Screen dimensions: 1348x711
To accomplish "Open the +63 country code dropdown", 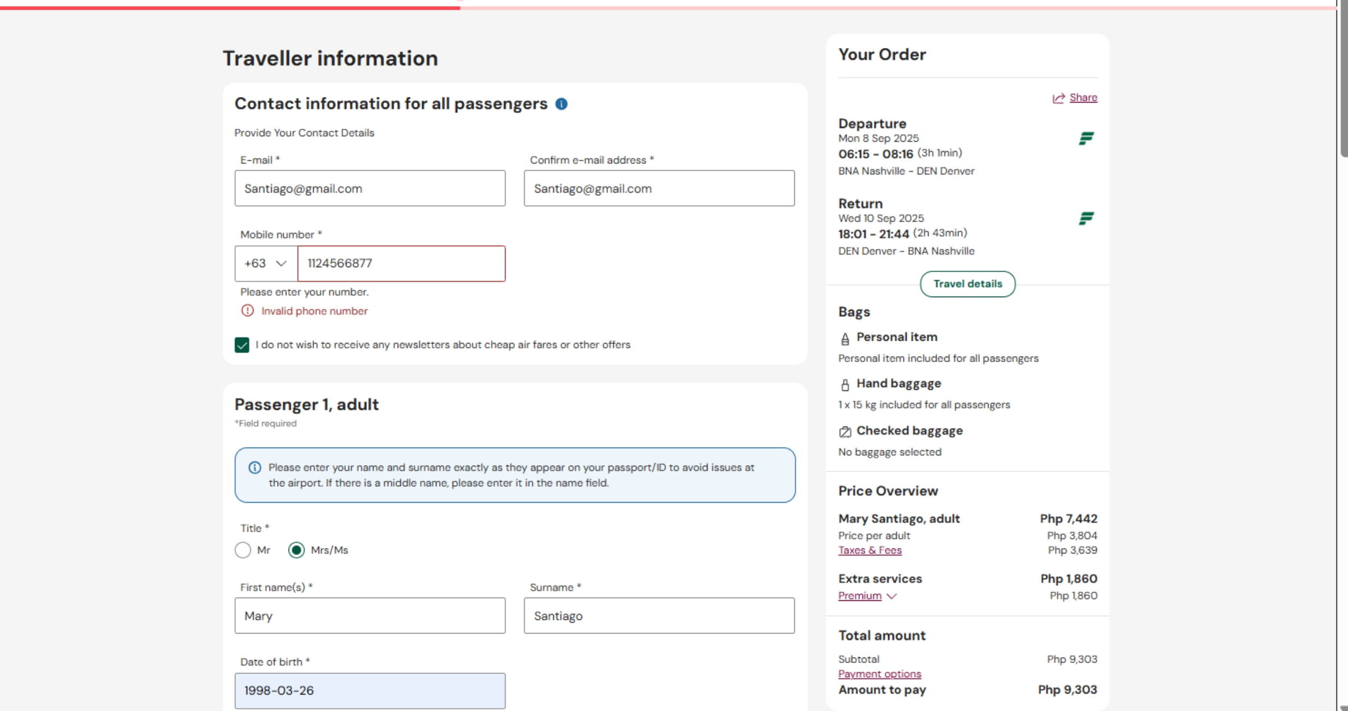I will click(x=266, y=264).
